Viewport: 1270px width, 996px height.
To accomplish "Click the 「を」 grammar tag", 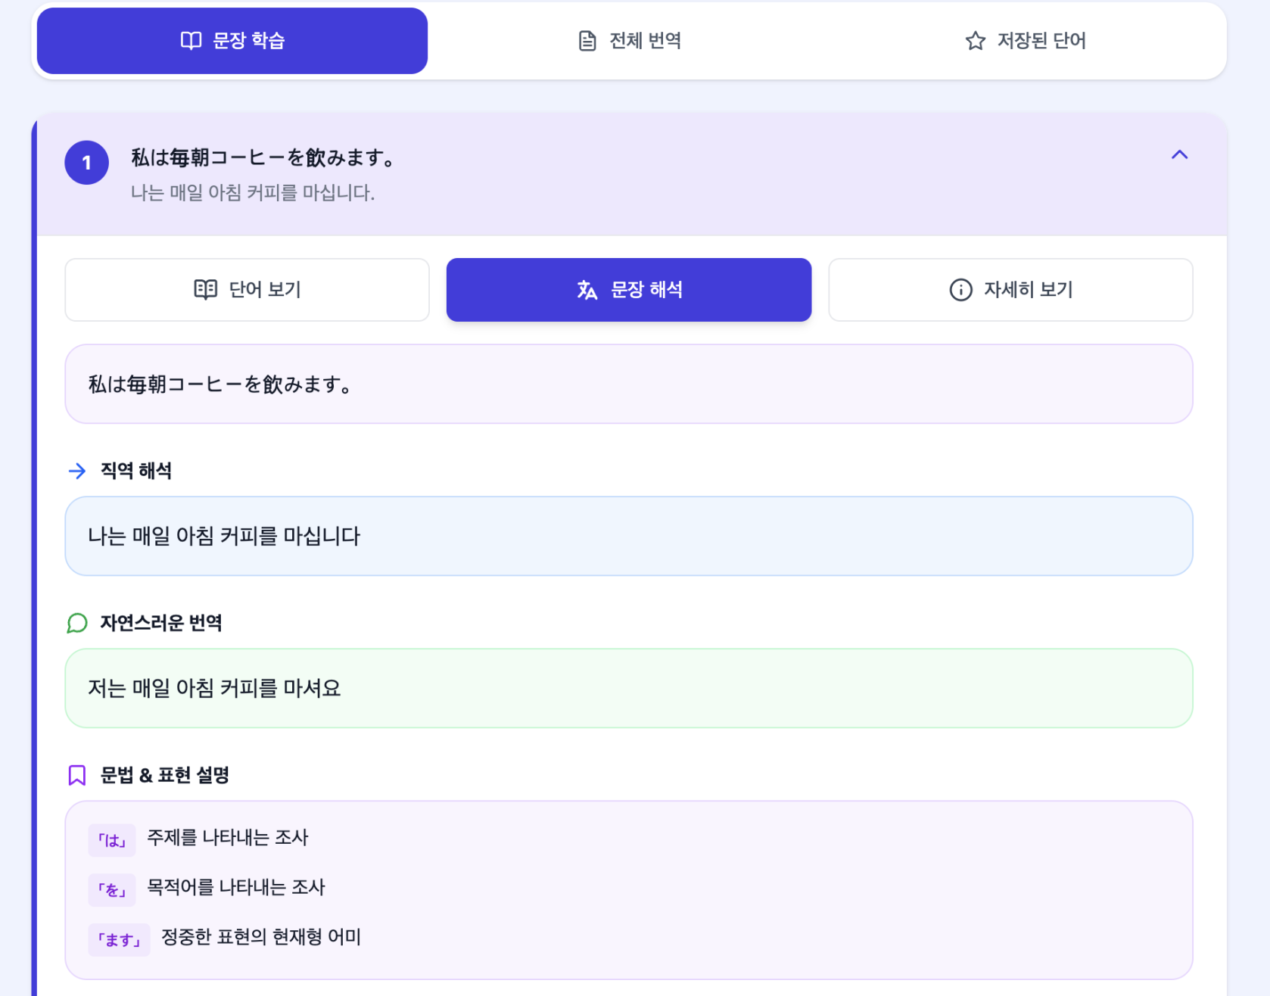I will pos(112,890).
